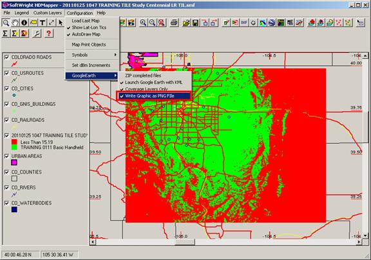Click the black and yellow grid icon
The width and height of the screenshot is (371, 260).
[281, 23]
